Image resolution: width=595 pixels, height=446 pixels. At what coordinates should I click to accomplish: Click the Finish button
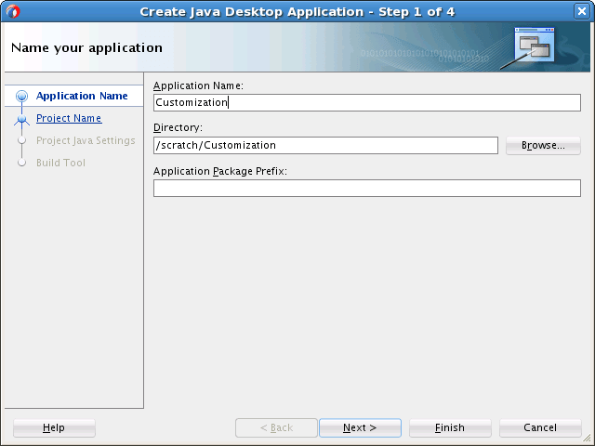[450, 427]
